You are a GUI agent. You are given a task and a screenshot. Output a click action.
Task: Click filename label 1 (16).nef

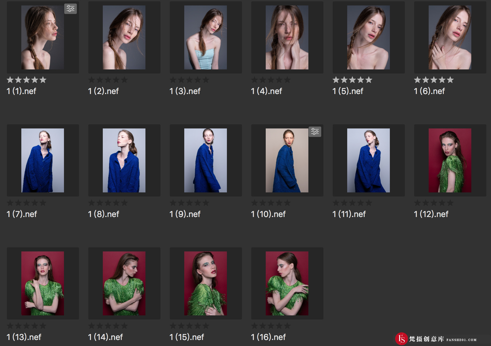click(268, 337)
